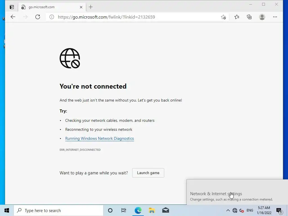The height and width of the screenshot is (216, 288).
Task: Open the tab actions menu icon
Action: point(12,7)
